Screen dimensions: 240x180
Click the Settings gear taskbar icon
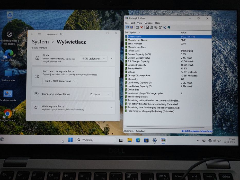click(x=155, y=140)
